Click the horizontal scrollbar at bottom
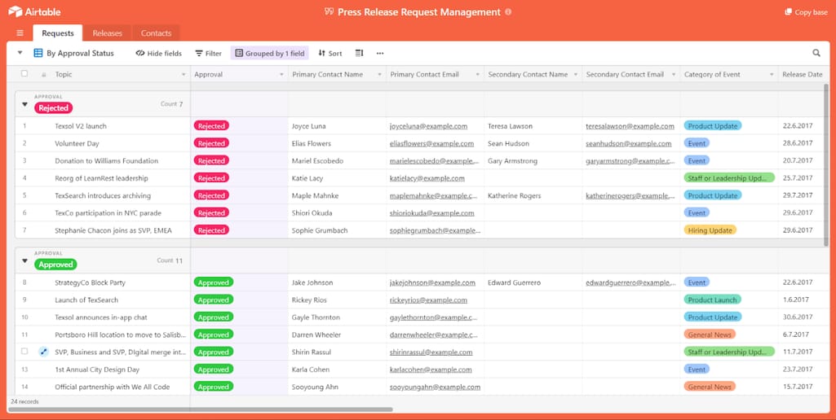This screenshot has width=836, height=420. [x=201, y=409]
